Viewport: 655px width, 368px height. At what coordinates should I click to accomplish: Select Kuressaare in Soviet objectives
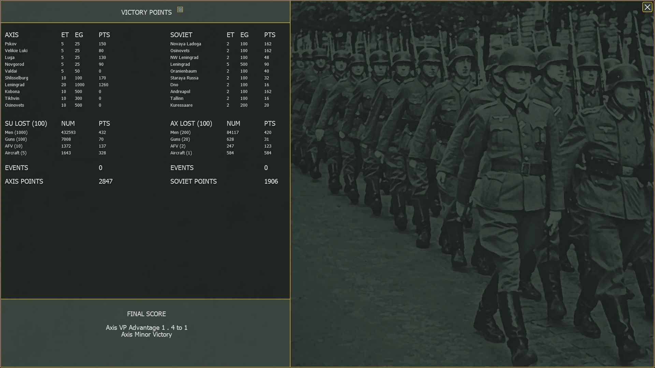(181, 105)
